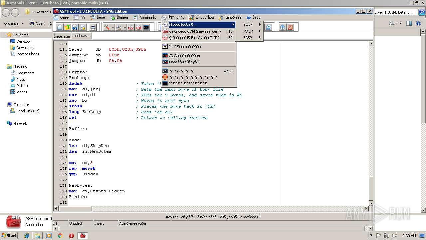
Task: Open Pictures library in Explorer sidebar
Action: click(23, 86)
